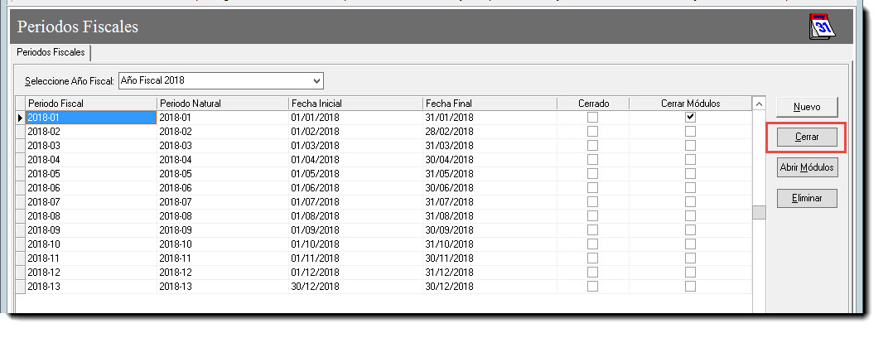Check Cerrar Módulos for period 2018-02
Viewport: 888px width, 338px height.
[x=690, y=132]
